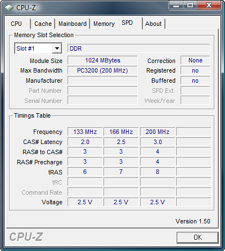Screen dimensions: 225x251
Task: Click the tRAS value 8
Action: click(x=157, y=172)
